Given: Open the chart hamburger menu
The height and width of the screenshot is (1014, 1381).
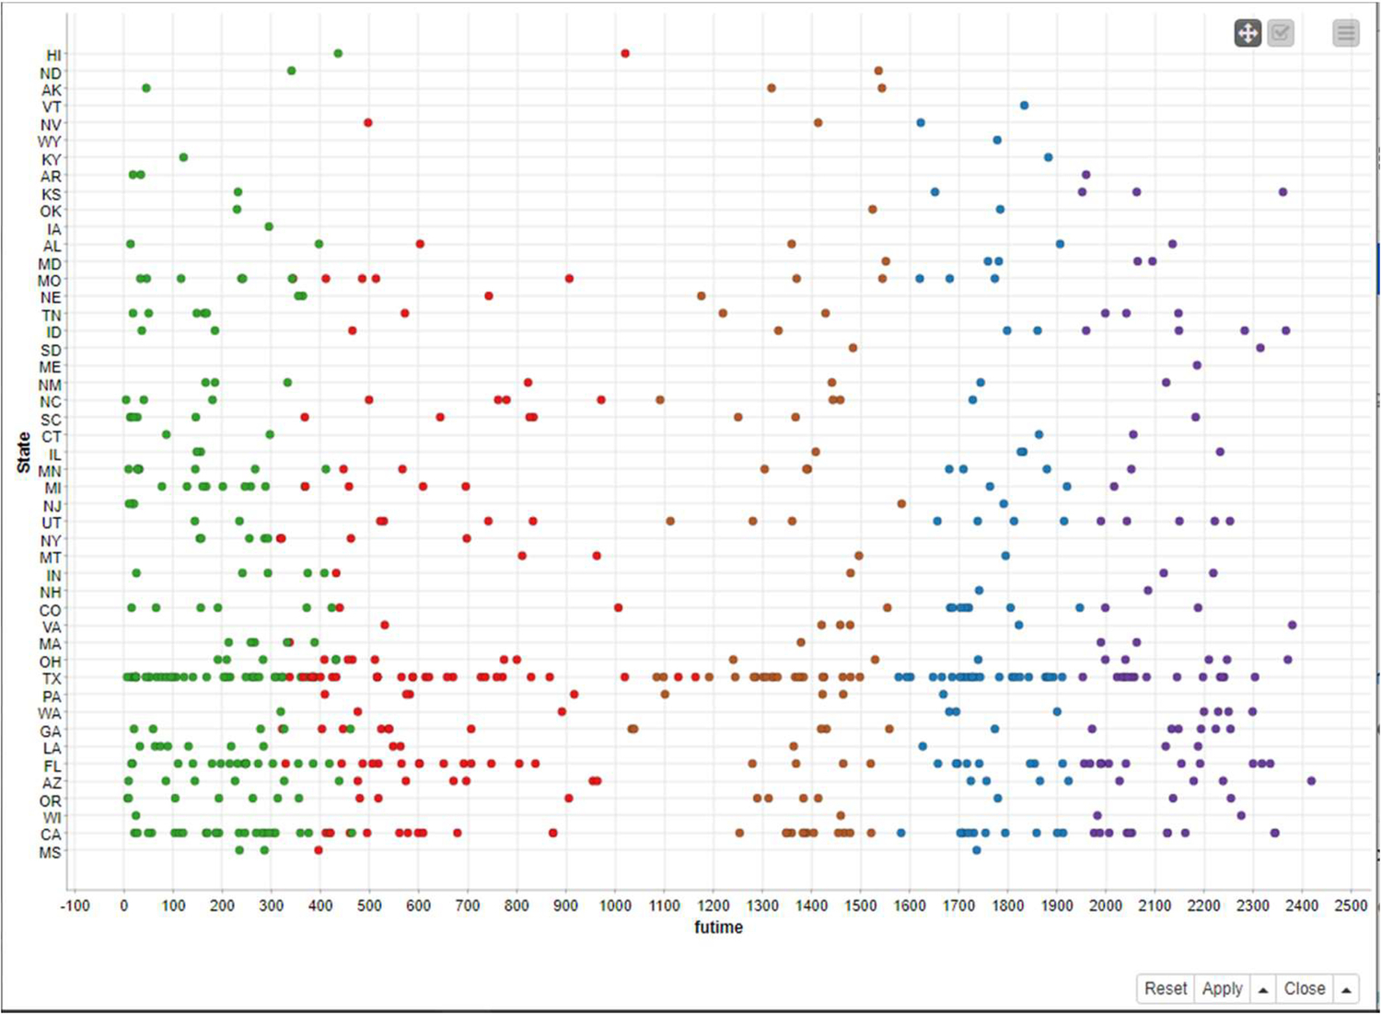Looking at the screenshot, I should (x=1346, y=34).
